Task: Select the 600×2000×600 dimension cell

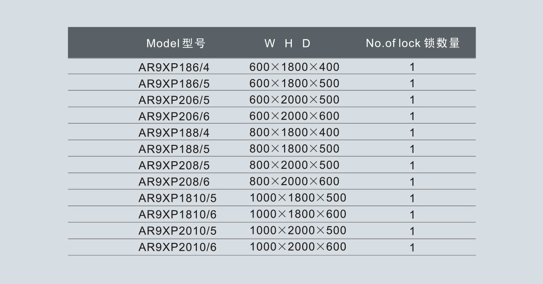Action: (294, 116)
